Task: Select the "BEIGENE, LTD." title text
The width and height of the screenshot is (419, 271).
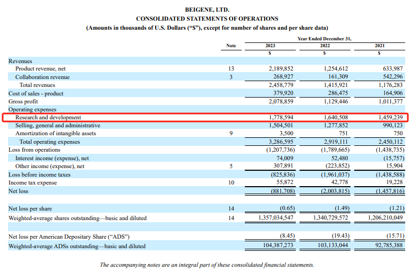Action: 207,10
